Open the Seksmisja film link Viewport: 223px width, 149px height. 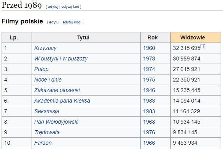point(46,111)
